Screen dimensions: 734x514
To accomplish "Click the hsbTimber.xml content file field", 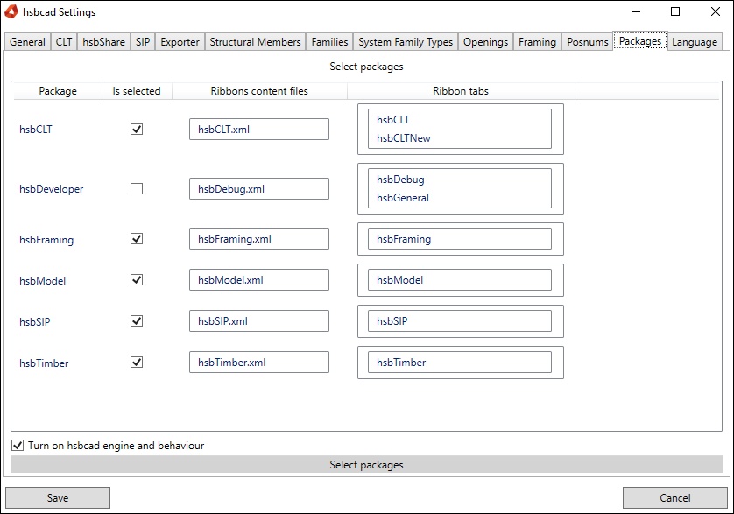I will (x=259, y=363).
